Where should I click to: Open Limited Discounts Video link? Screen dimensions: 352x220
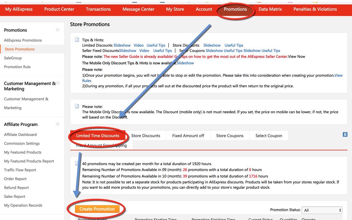(138, 45)
